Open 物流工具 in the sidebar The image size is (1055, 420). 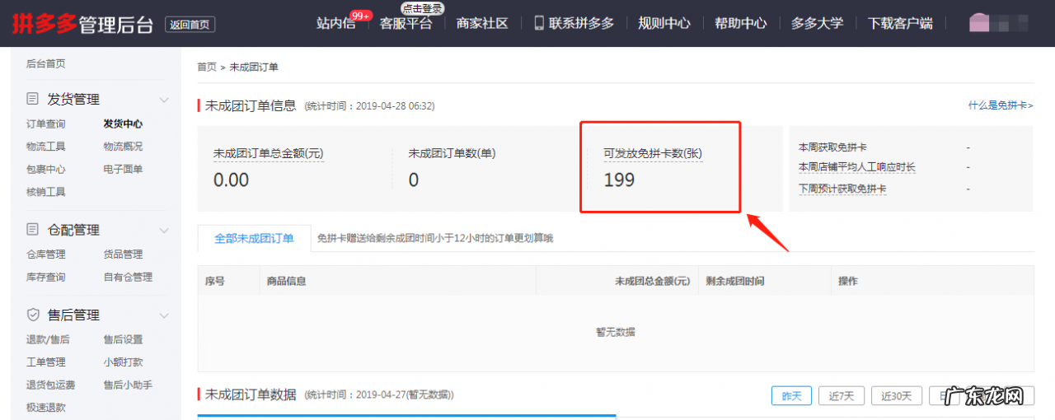coord(46,147)
